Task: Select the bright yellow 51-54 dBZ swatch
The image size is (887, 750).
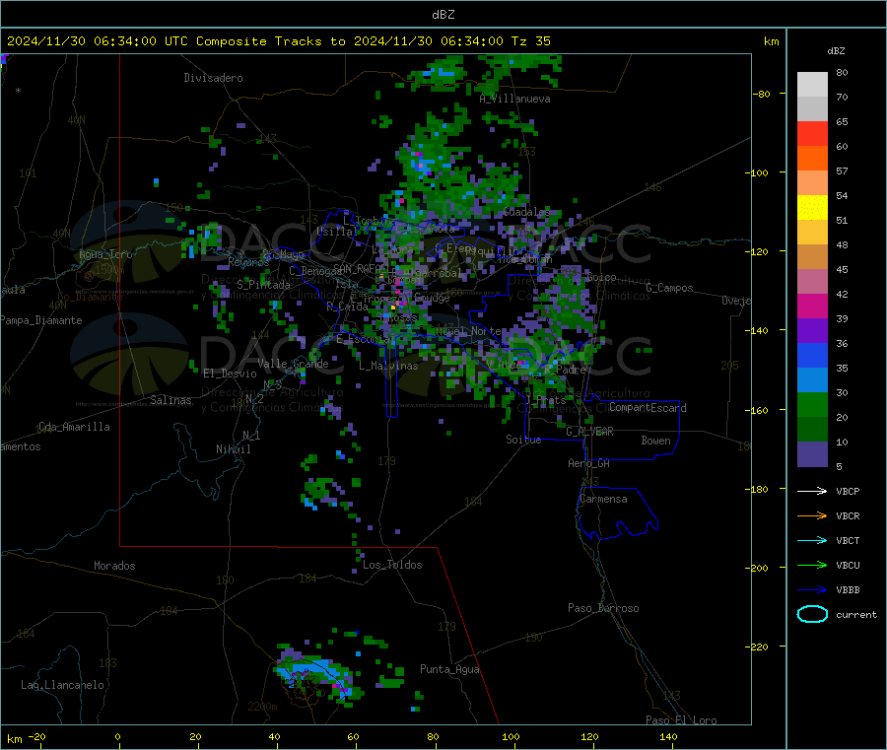Action: tap(812, 208)
